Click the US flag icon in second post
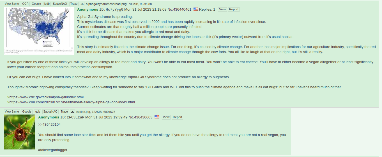Viewport: 382px width, 157px height. [157, 117]
